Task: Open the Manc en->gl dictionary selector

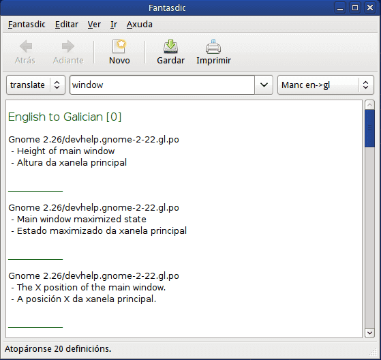Action: (x=325, y=85)
